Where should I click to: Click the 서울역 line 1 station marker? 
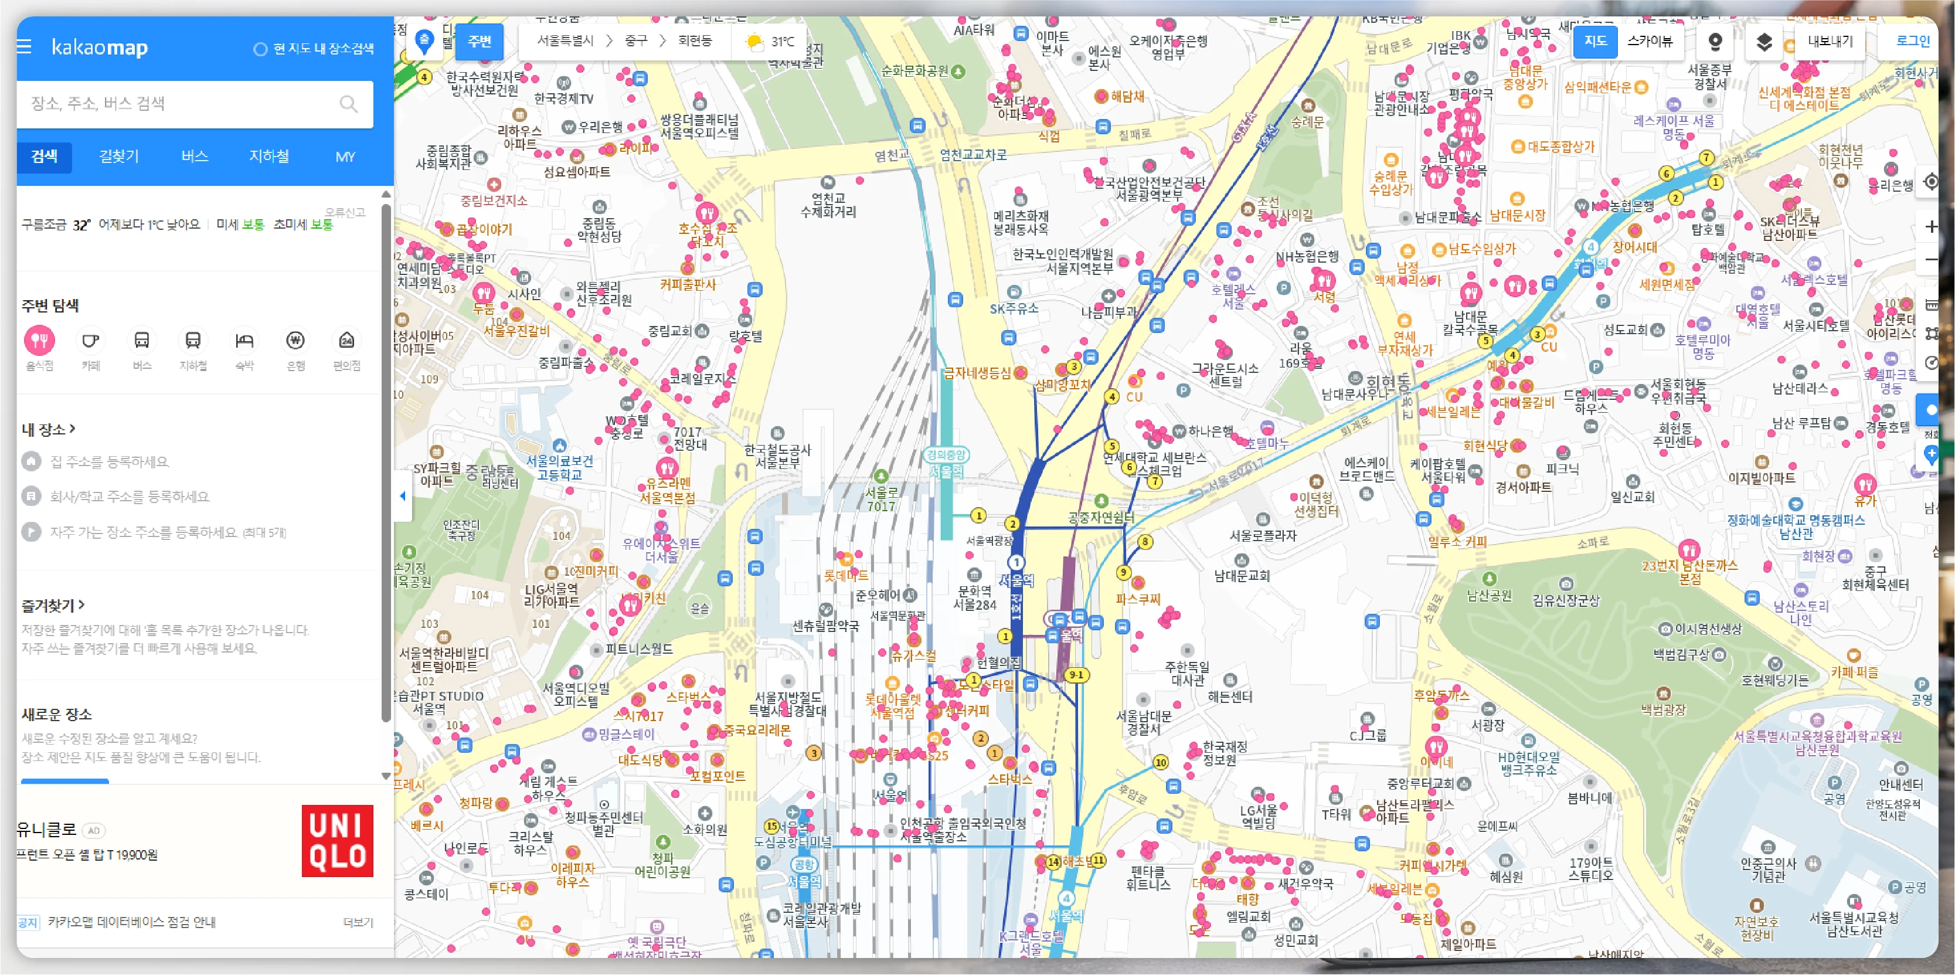[x=1015, y=562]
